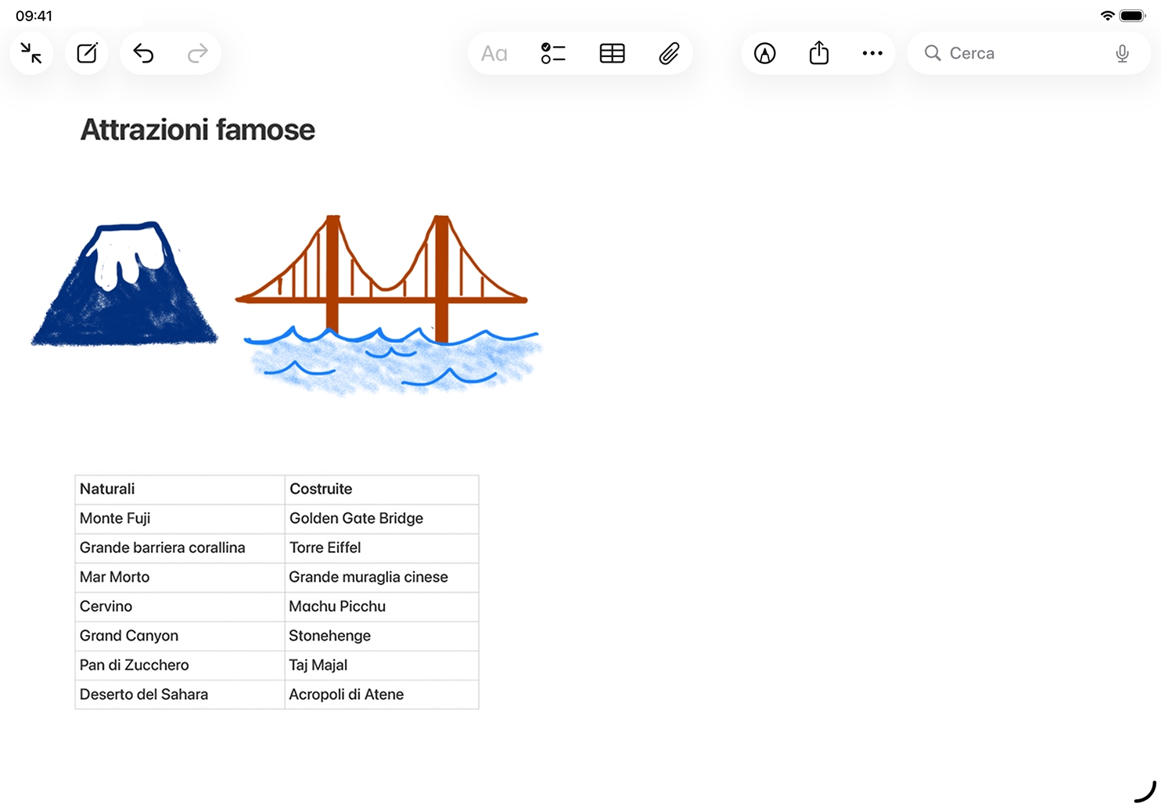Activate the markup pen tool
This screenshot has width=1161, height=807.
(764, 53)
